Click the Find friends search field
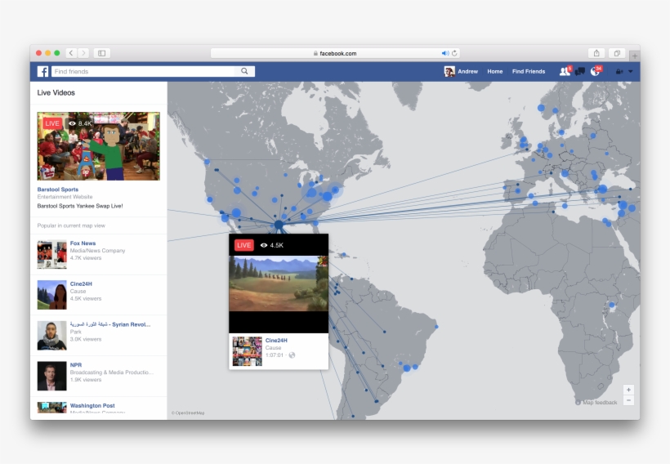The image size is (670, 464). click(143, 72)
